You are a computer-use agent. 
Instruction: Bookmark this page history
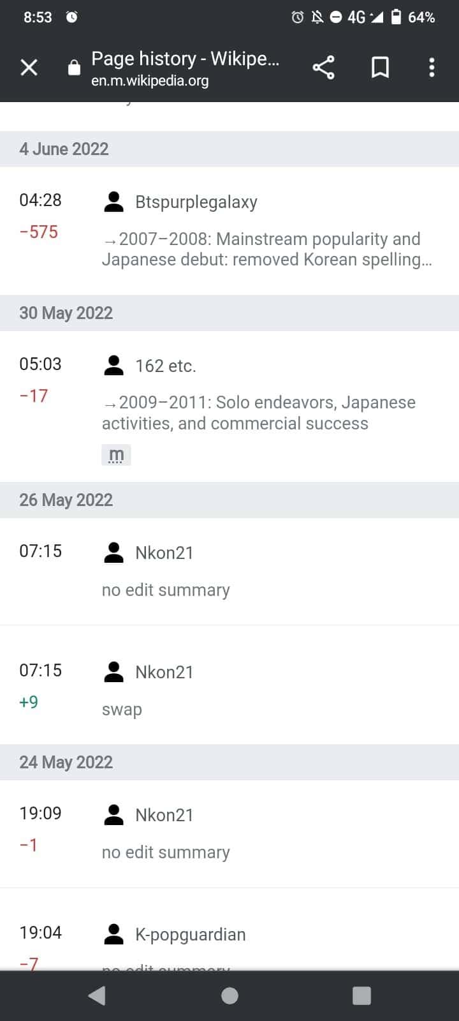[x=380, y=67]
